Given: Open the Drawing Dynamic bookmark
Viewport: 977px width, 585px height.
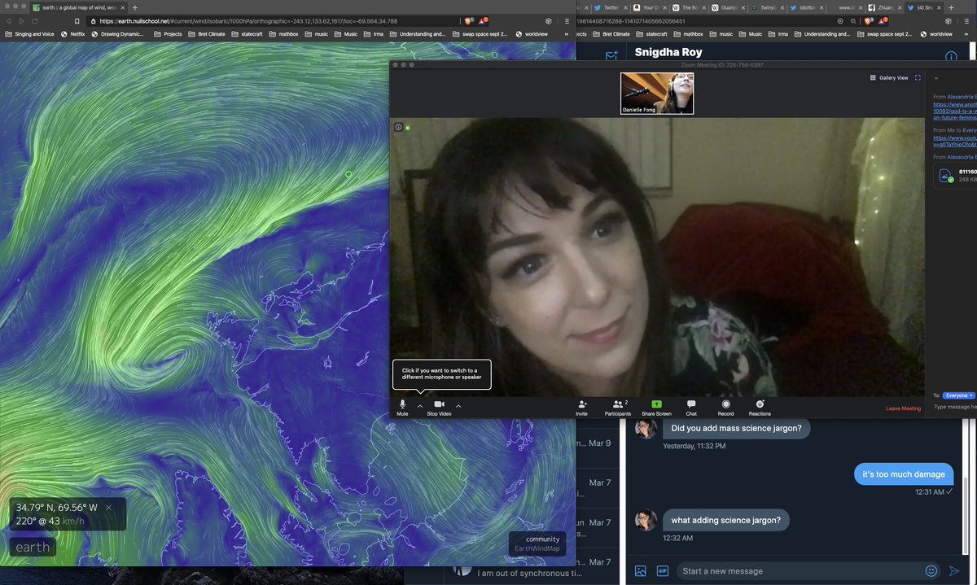Looking at the screenshot, I should click(x=117, y=34).
